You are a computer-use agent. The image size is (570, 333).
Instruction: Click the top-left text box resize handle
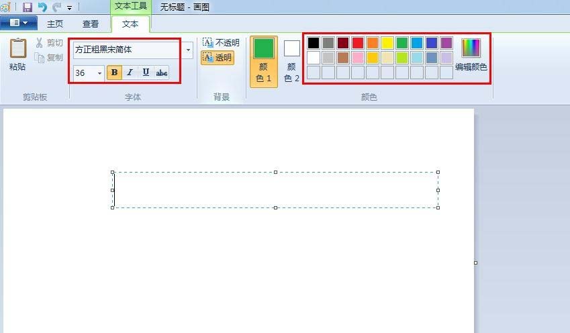click(112, 173)
